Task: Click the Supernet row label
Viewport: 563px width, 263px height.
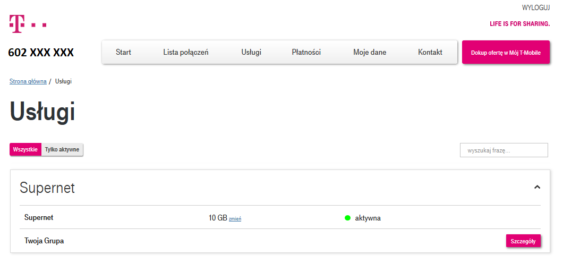Action: pos(39,217)
